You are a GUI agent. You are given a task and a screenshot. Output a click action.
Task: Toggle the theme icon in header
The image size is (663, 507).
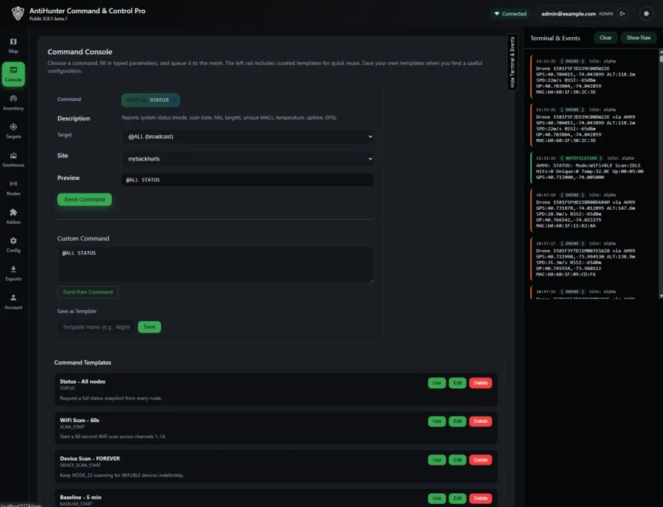coord(646,14)
